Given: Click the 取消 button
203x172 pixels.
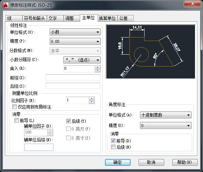Looking at the screenshot, I should [151, 162].
